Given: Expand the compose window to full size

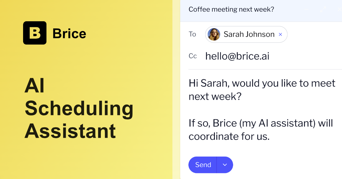Looking at the screenshot, I should click(x=323, y=10).
